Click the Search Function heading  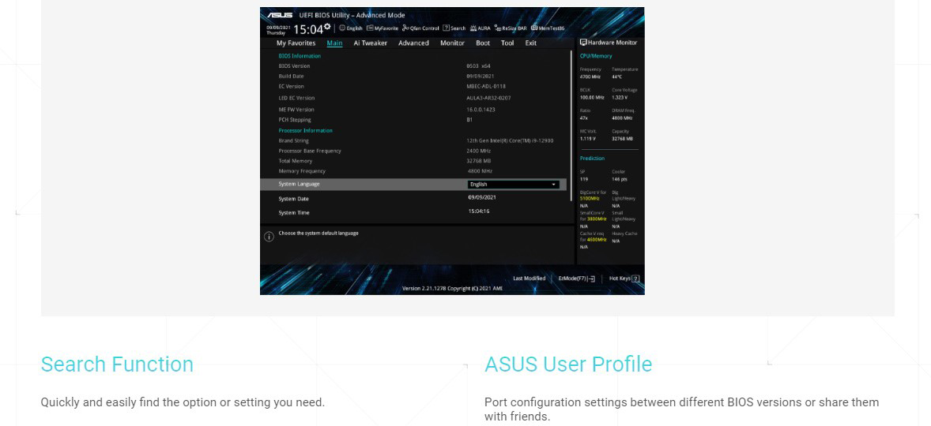(x=117, y=364)
